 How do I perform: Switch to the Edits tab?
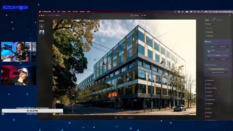pyautogui.click(x=213, y=20)
